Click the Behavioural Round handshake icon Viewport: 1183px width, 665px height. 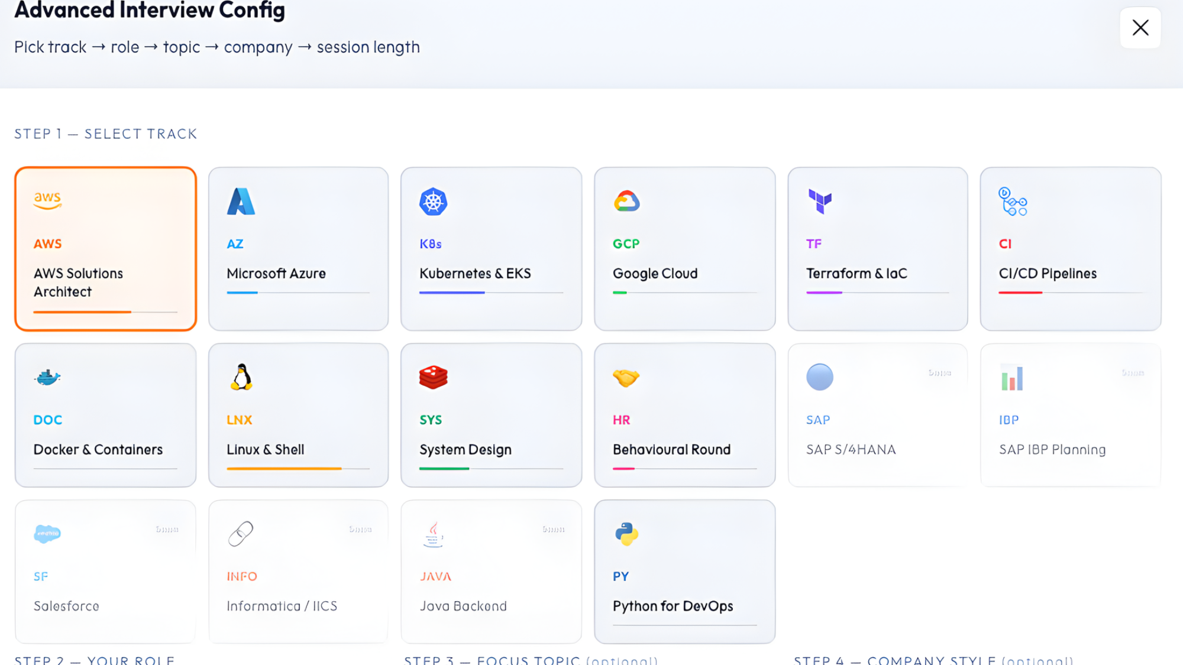[626, 377]
